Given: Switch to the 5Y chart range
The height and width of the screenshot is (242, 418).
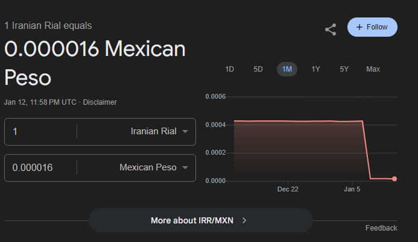Looking at the screenshot, I should (344, 69).
